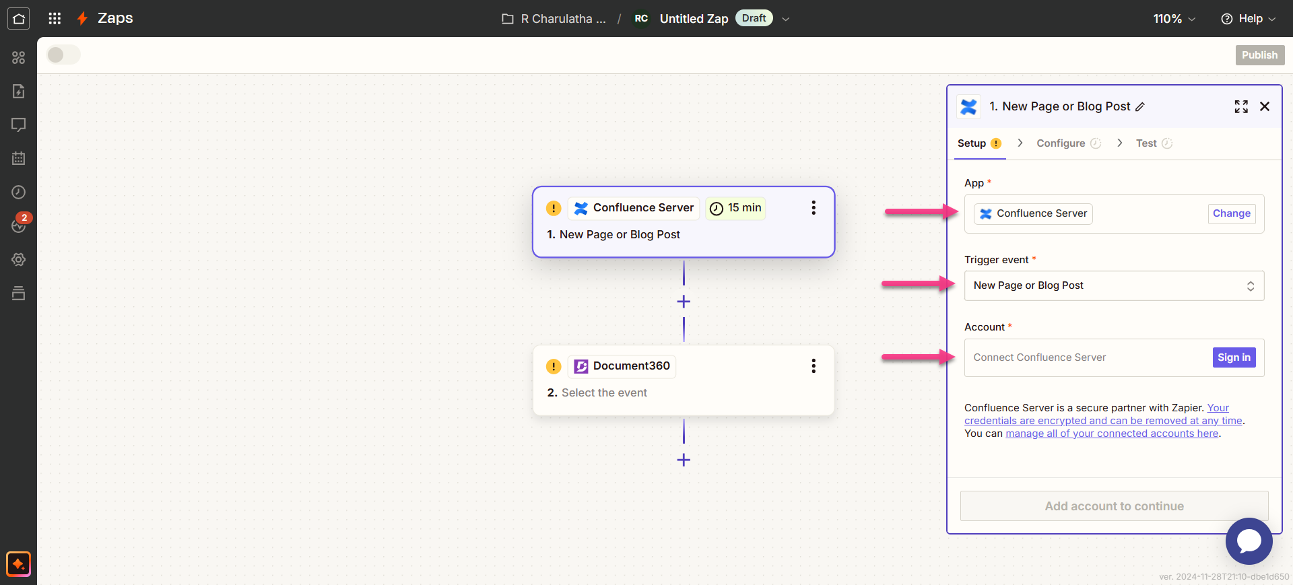The image size is (1293, 585).
Task: Click the Select the event step text
Action: (604, 392)
